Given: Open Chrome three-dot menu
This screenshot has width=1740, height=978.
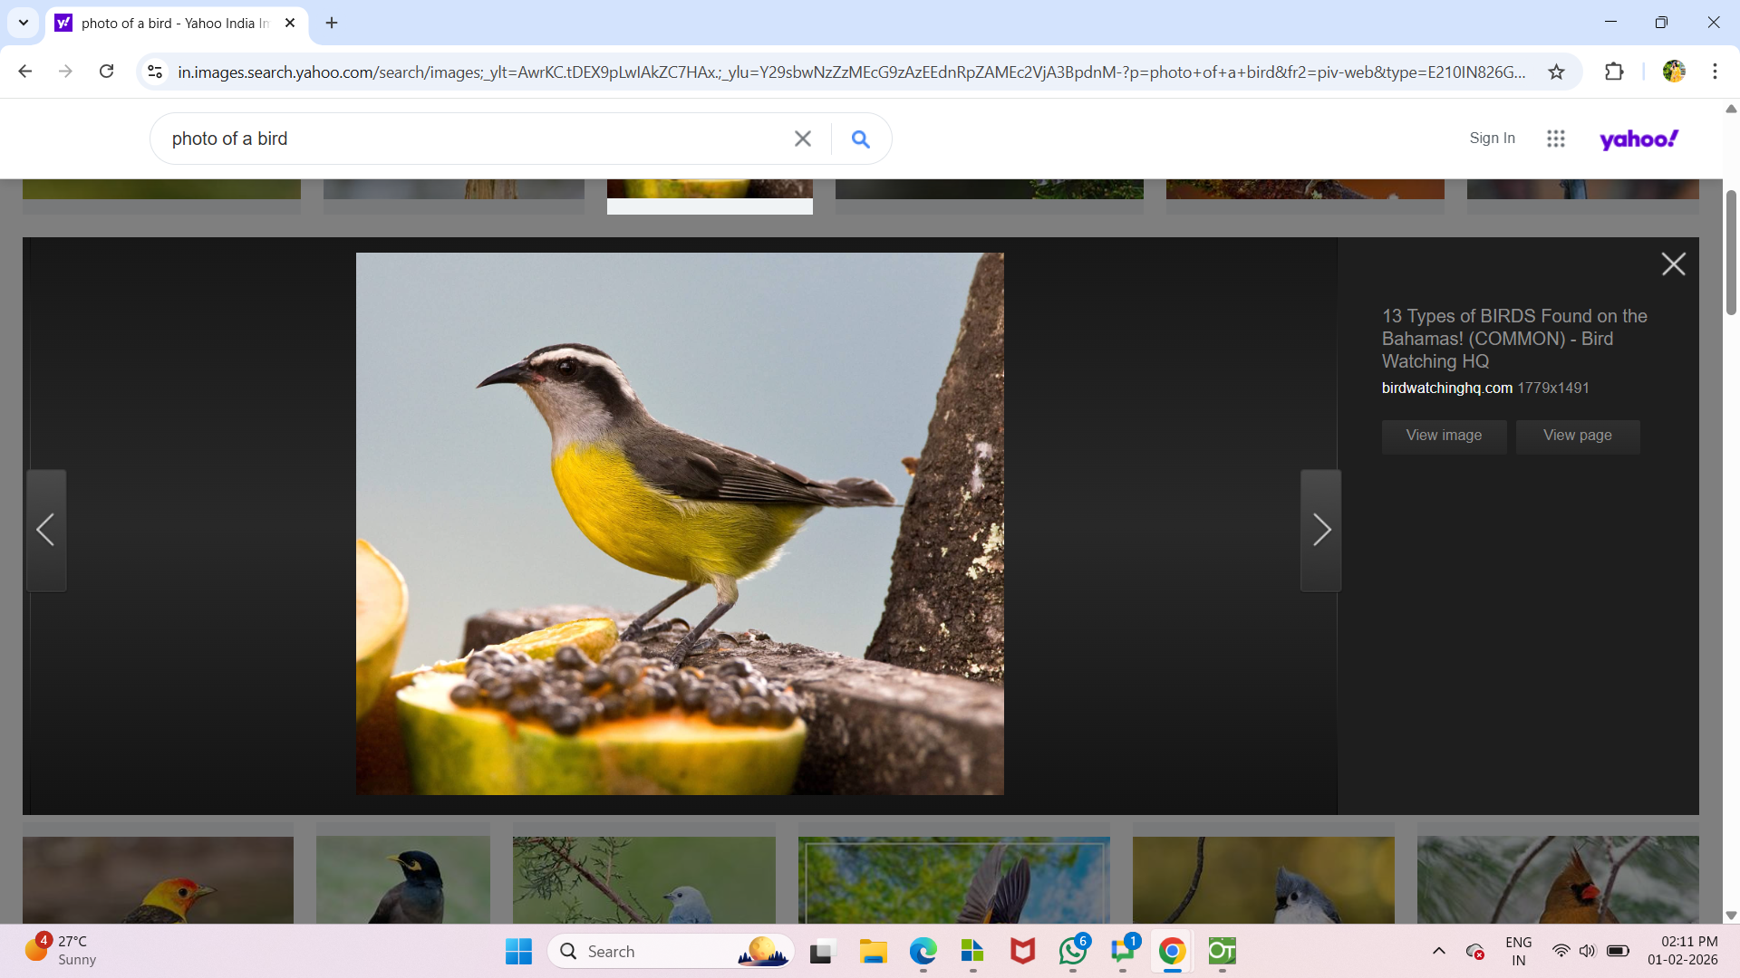Looking at the screenshot, I should [1715, 72].
